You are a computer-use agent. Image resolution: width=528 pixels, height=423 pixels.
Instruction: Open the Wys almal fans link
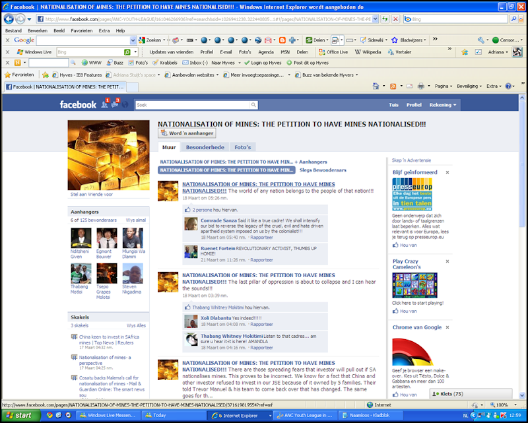tap(136, 220)
